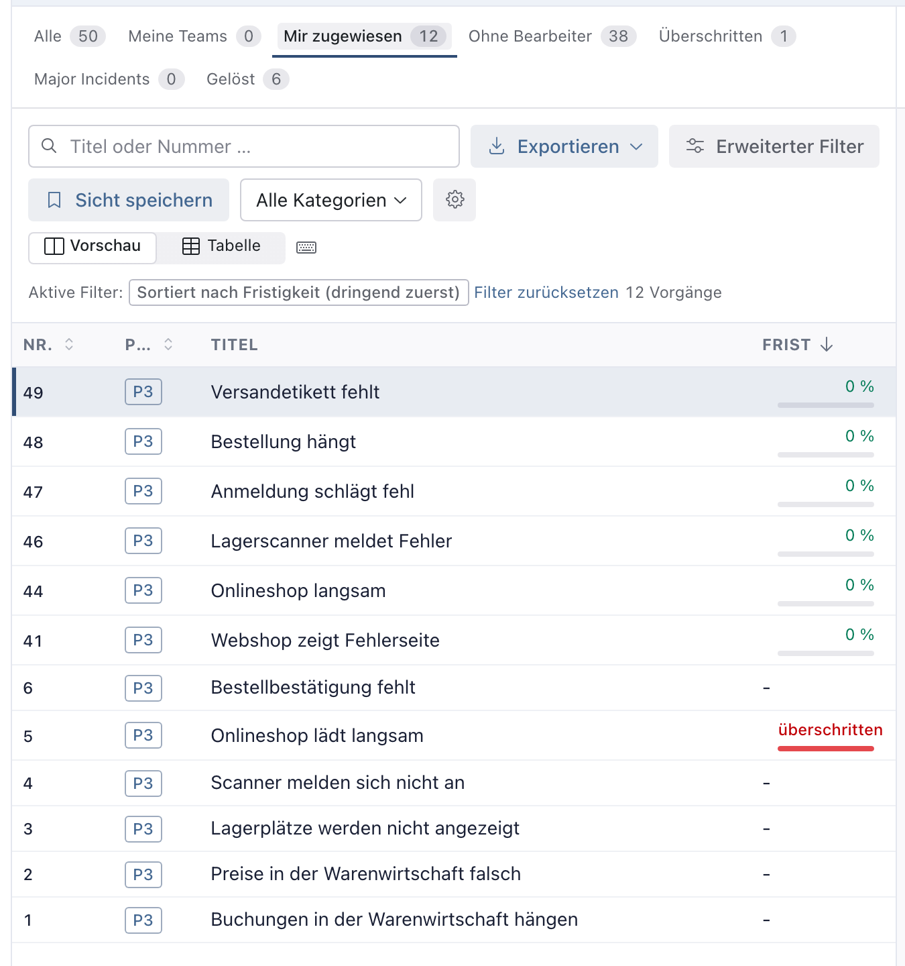This screenshot has width=905, height=966.
Task: Switch to Tabelle view
Action: pyautogui.click(x=221, y=246)
